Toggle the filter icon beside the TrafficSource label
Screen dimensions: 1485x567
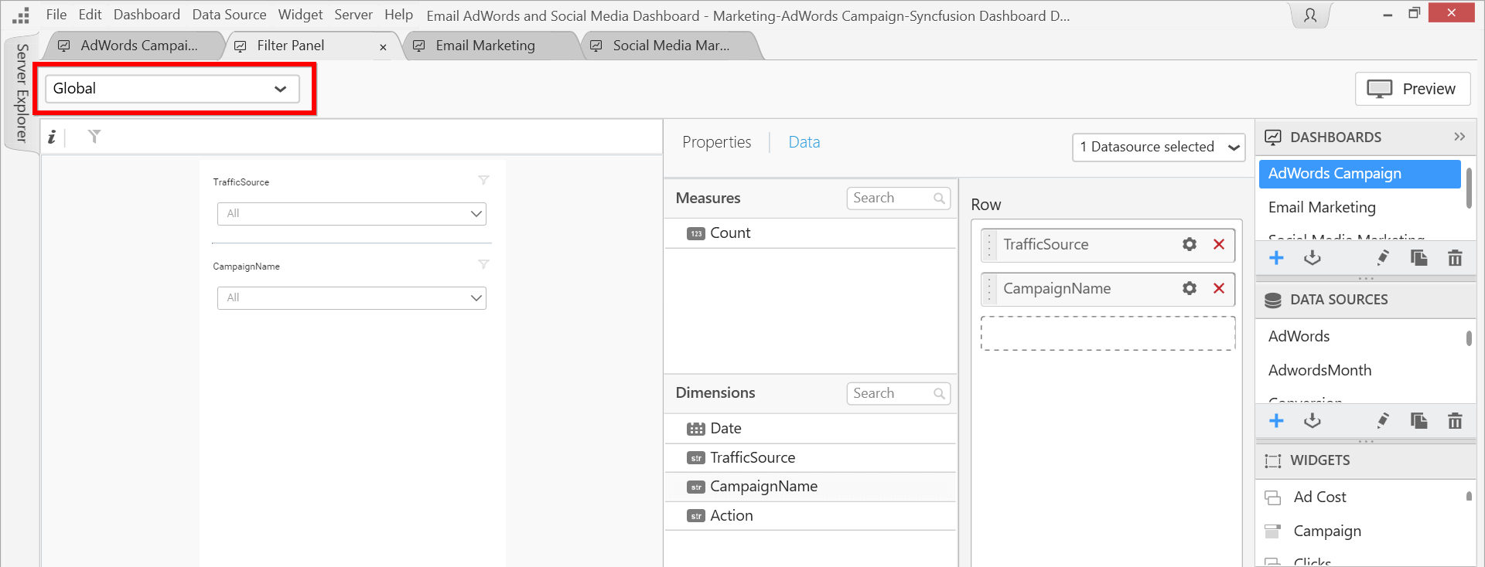point(483,181)
